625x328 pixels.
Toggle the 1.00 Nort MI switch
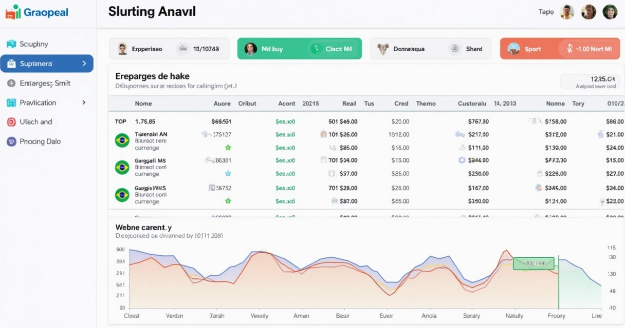(589, 49)
